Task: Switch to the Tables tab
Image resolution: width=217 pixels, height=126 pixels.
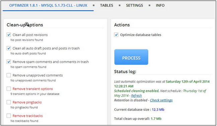Action: (x=106, y=5)
